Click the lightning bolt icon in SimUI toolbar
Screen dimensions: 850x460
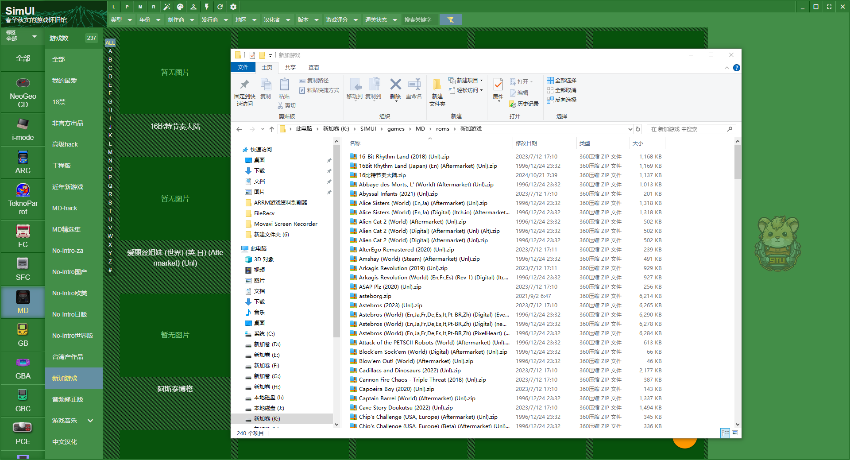pos(207,7)
